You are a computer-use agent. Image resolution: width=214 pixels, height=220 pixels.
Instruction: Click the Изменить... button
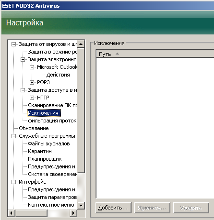(x=152, y=208)
